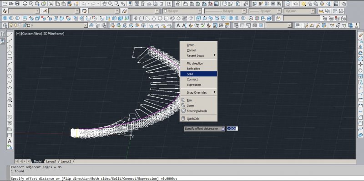Choose Both sides in the context menu
364x181 pixels.
pos(198,69)
